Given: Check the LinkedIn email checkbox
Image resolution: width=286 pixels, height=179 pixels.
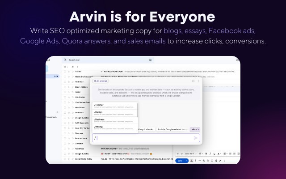Looking at the screenshot, I should pyautogui.click(x=65, y=144).
